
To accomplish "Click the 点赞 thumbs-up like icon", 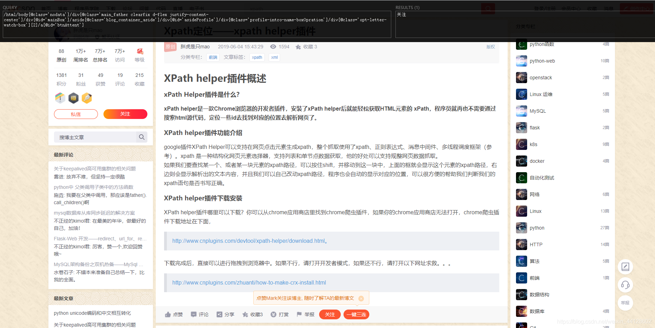I will tap(169, 314).
